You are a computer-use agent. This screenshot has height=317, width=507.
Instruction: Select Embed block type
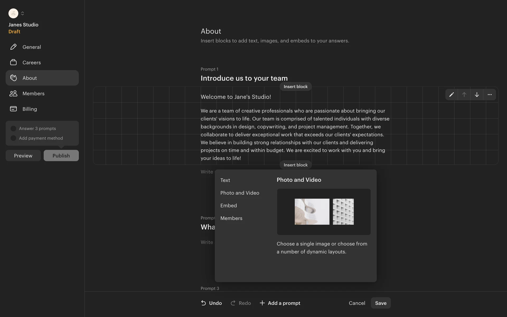click(229, 206)
